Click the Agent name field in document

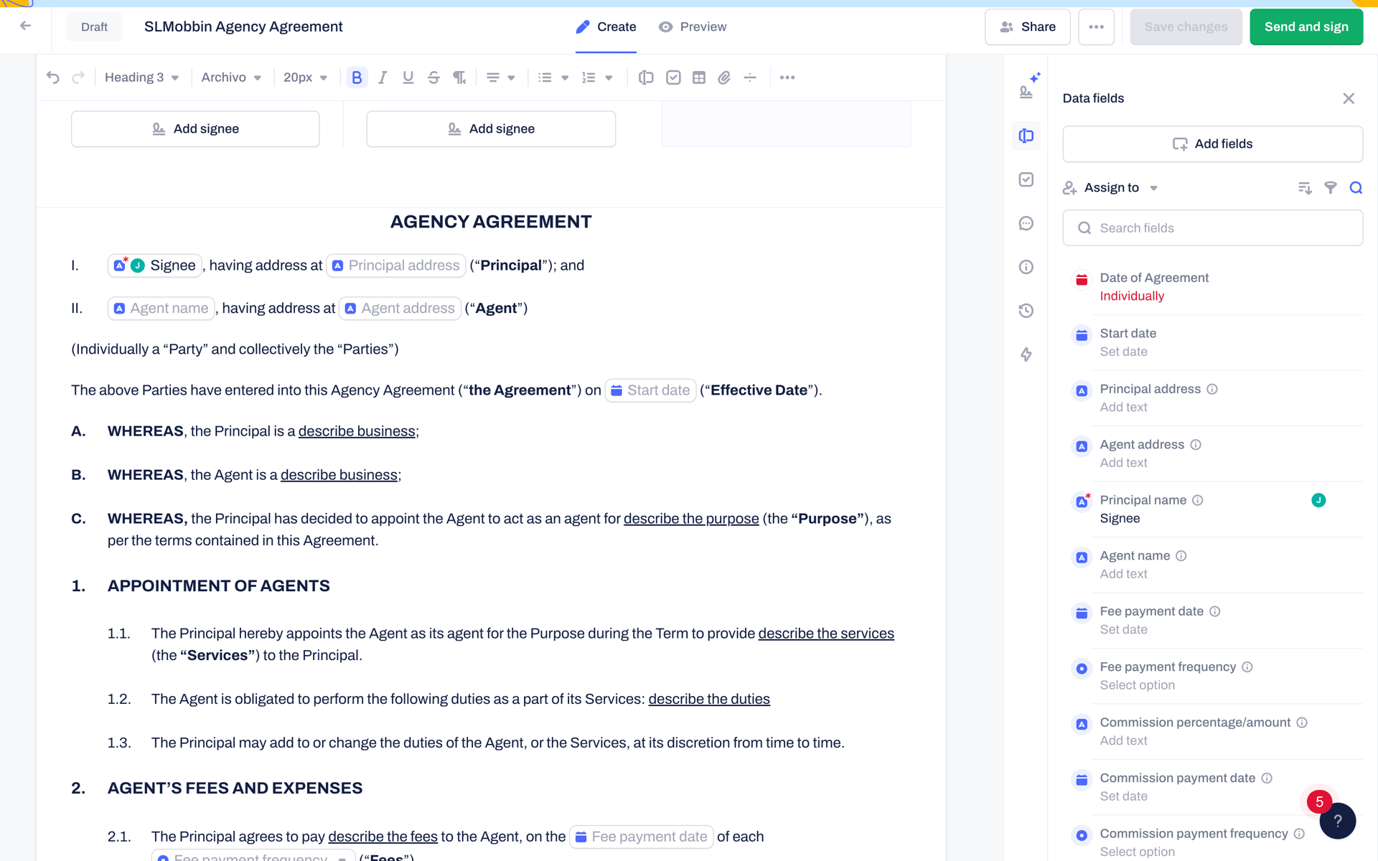pos(161,309)
